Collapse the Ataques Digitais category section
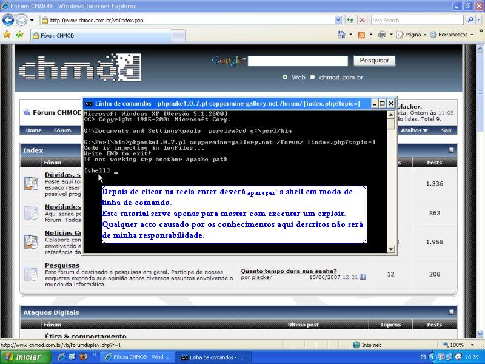The image size is (485, 364). (x=451, y=312)
